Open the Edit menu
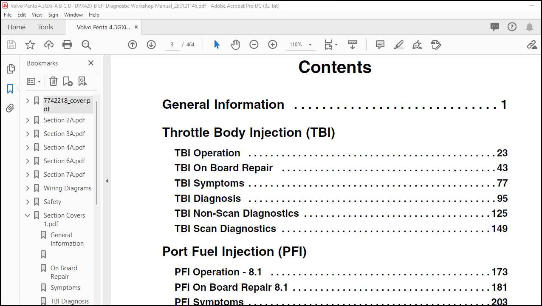Screen dimensions: 542x306 [22, 14]
